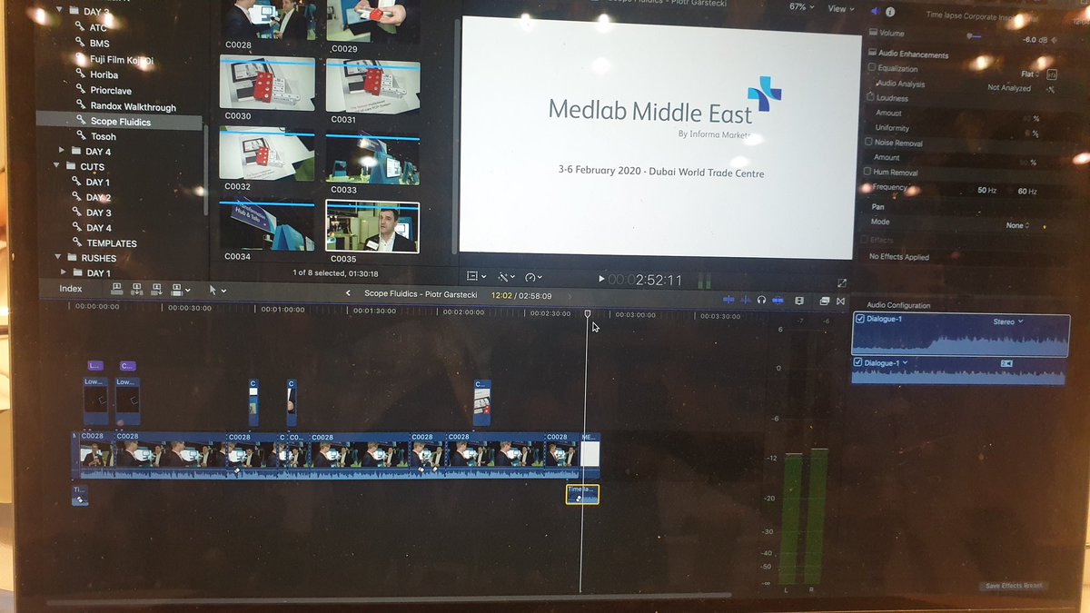Select the Horiba keyword collection
This screenshot has width=1090, height=613.
(104, 74)
